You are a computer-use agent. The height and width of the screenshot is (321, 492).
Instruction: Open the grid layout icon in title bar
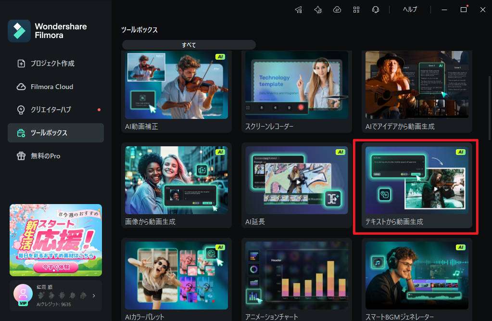tap(356, 10)
